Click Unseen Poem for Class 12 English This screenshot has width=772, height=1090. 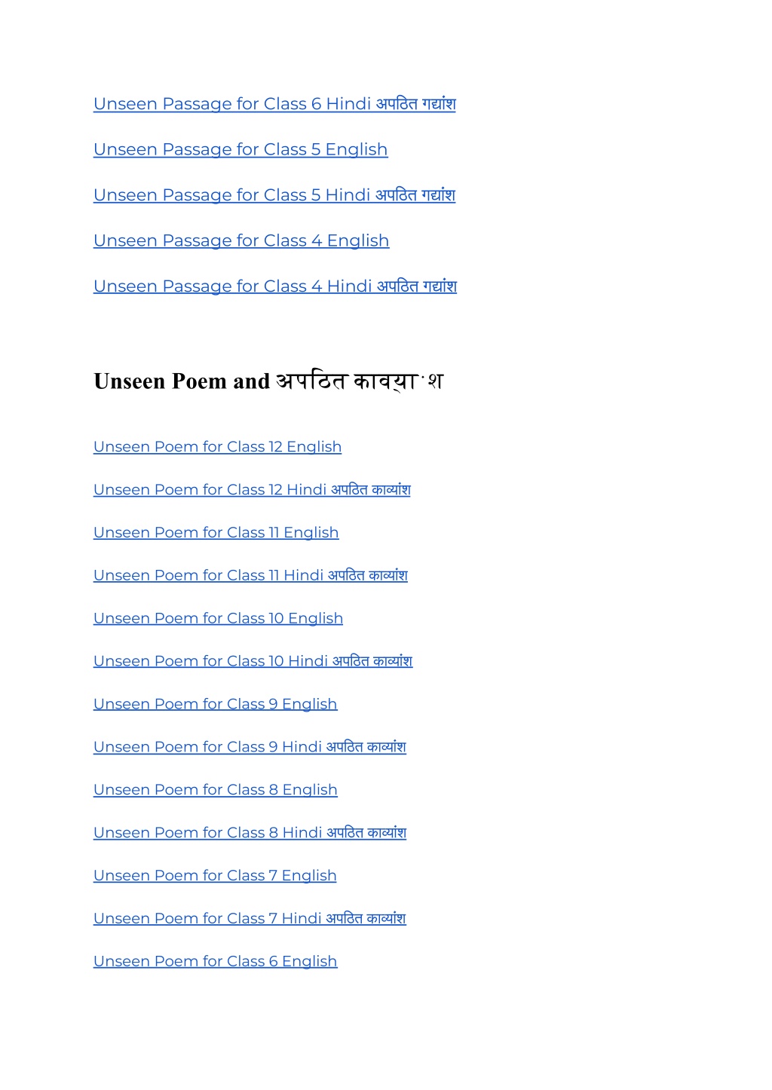coord(217,447)
